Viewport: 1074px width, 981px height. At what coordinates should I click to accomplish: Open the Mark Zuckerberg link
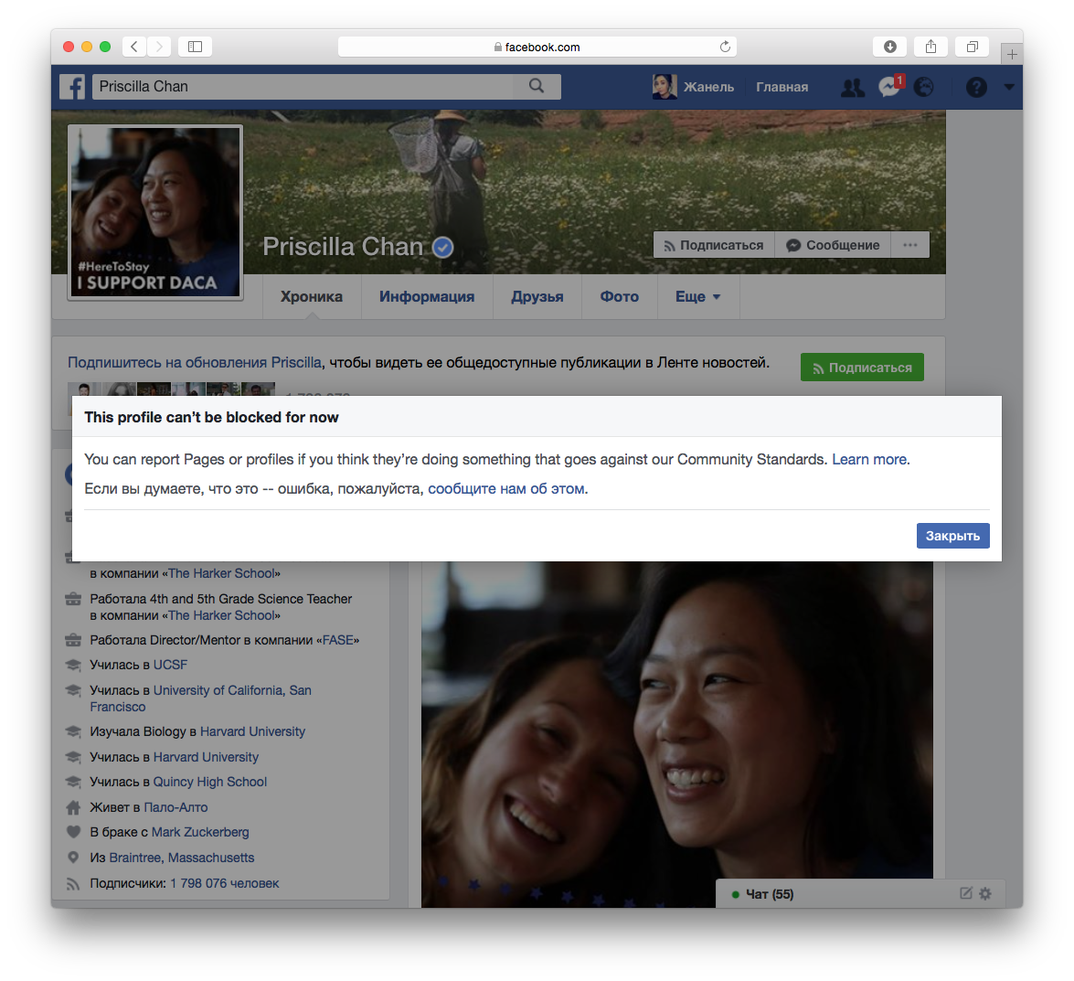[200, 832]
